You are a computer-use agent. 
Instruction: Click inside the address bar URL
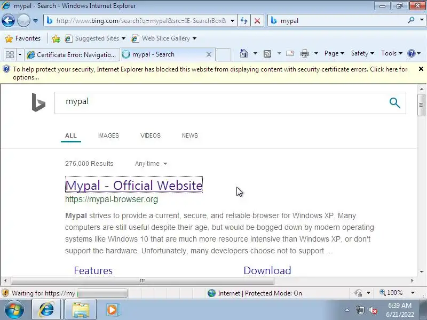pyautogui.click(x=141, y=21)
